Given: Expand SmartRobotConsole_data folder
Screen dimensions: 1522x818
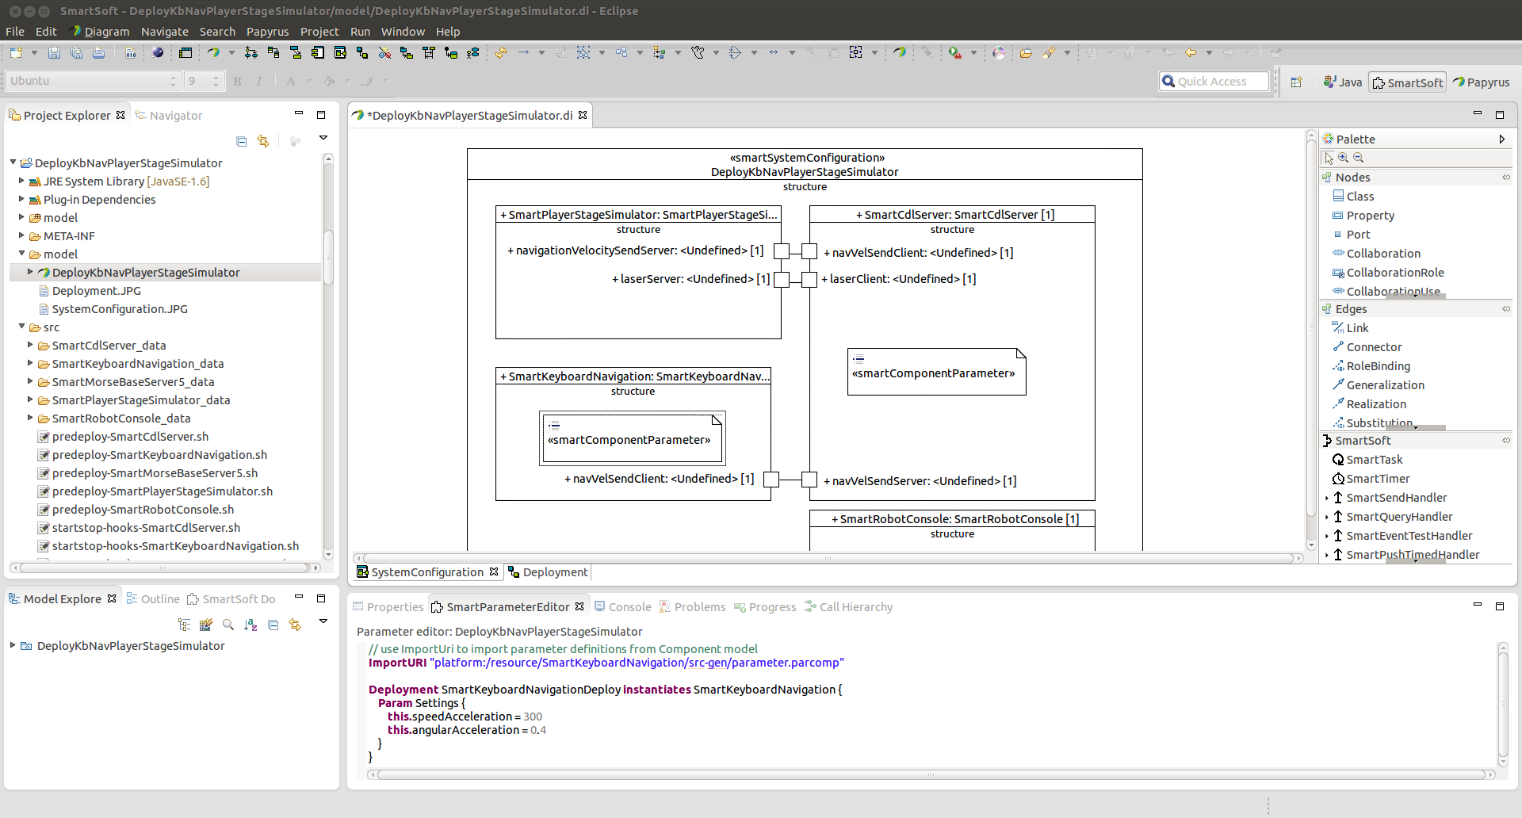Looking at the screenshot, I should (x=30, y=418).
